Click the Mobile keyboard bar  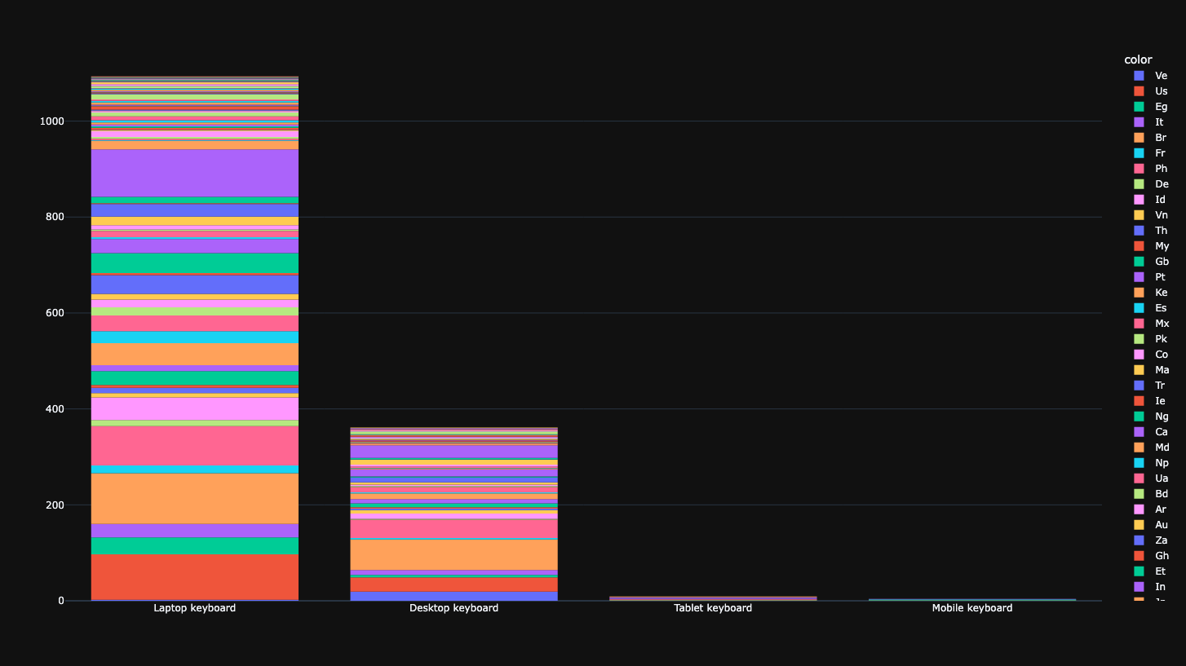click(x=972, y=600)
